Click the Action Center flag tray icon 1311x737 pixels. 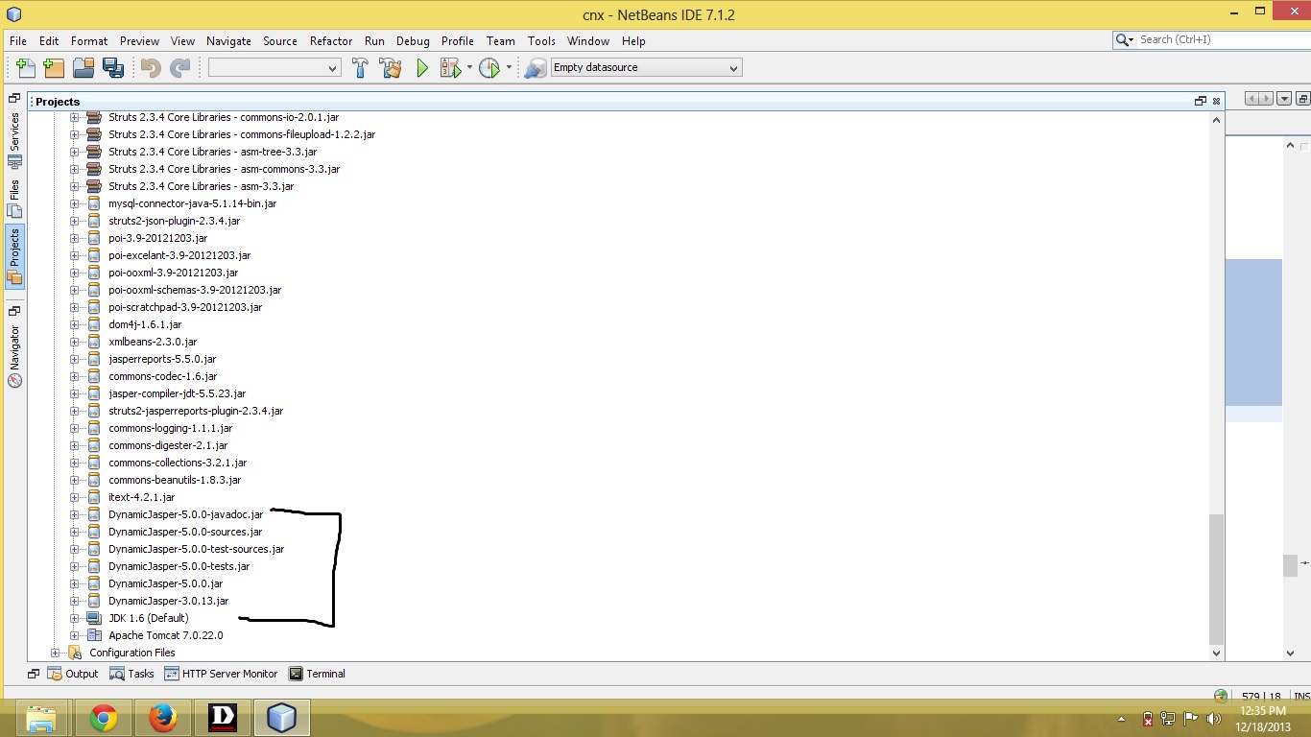tap(1191, 718)
